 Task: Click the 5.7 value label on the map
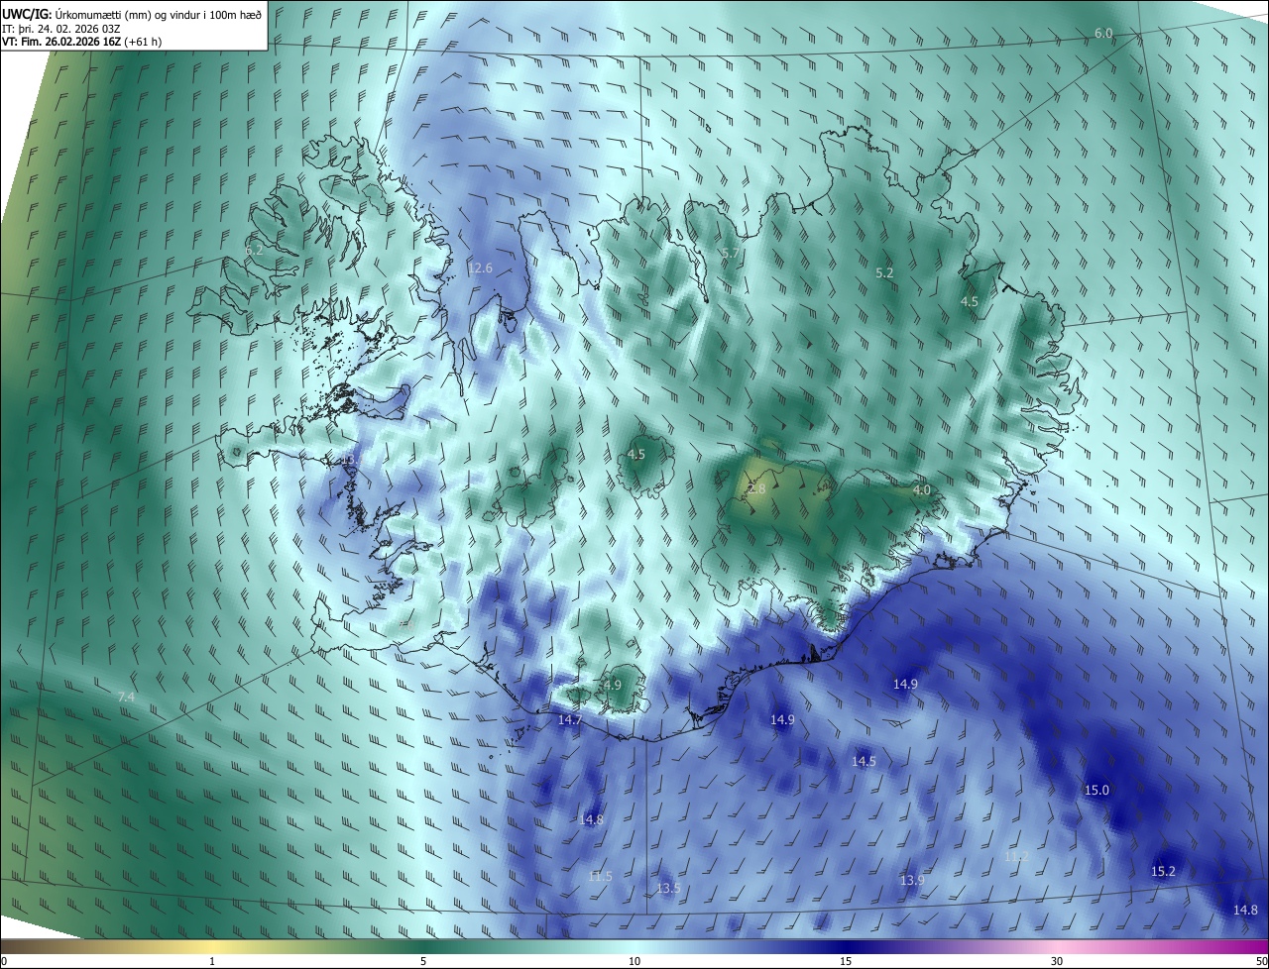point(730,254)
